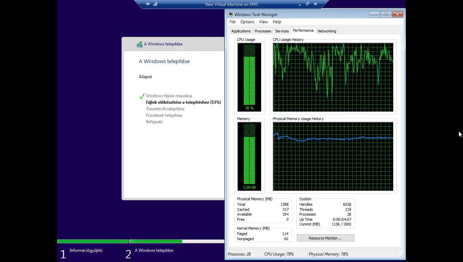The width and height of the screenshot is (463, 262).
Task: Click the CPU Usage meter showing 79 %
Action: coord(250,77)
